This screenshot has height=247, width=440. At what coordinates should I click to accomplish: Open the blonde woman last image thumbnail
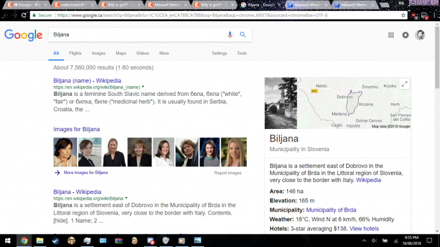click(x=234, y=152)
